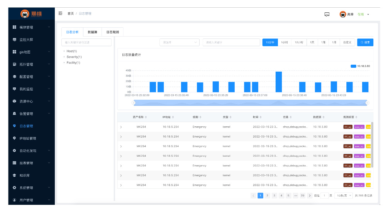The width and height of the screenshot is (388, 211).
Task: Open the message notification icon
Action: 327,14
